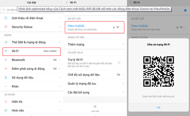Tap Chế độ sử dụng dữ liệu text
190x116 pixels.
click(84, 75)
